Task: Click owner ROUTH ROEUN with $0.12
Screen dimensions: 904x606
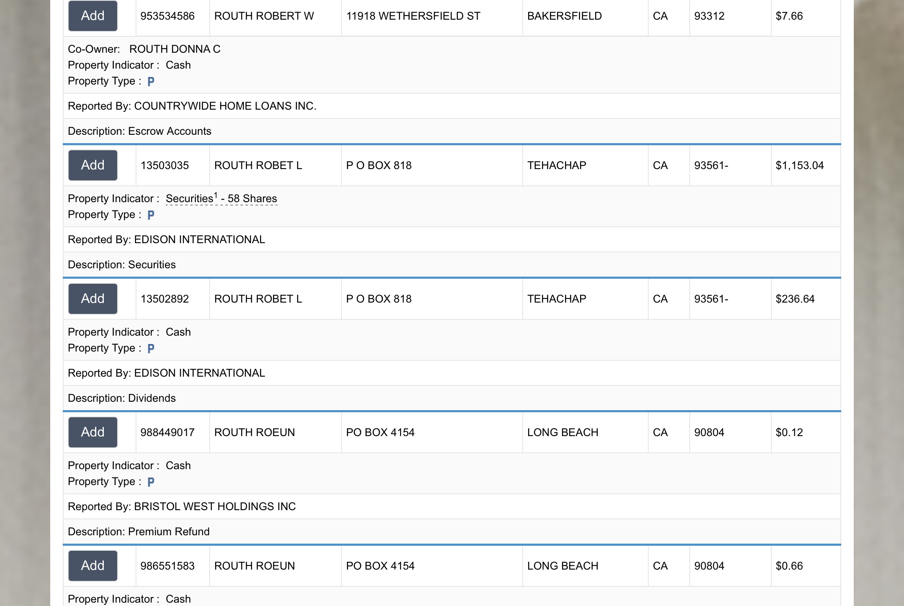Action: tap(254, 432)
